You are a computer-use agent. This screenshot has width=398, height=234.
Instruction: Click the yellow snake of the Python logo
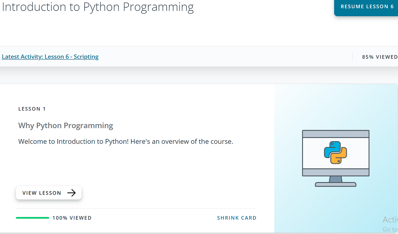coord(339,157)
